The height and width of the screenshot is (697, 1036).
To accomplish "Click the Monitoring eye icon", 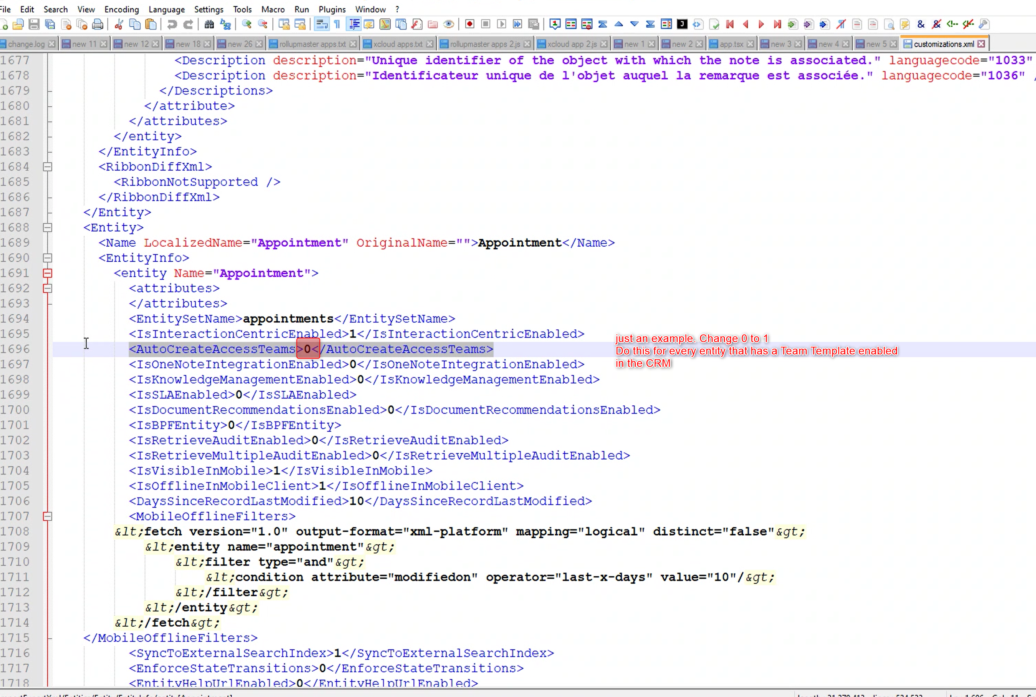I will click(449, 24).
